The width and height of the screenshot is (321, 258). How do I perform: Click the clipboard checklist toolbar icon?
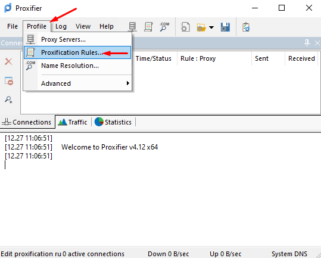246,27
